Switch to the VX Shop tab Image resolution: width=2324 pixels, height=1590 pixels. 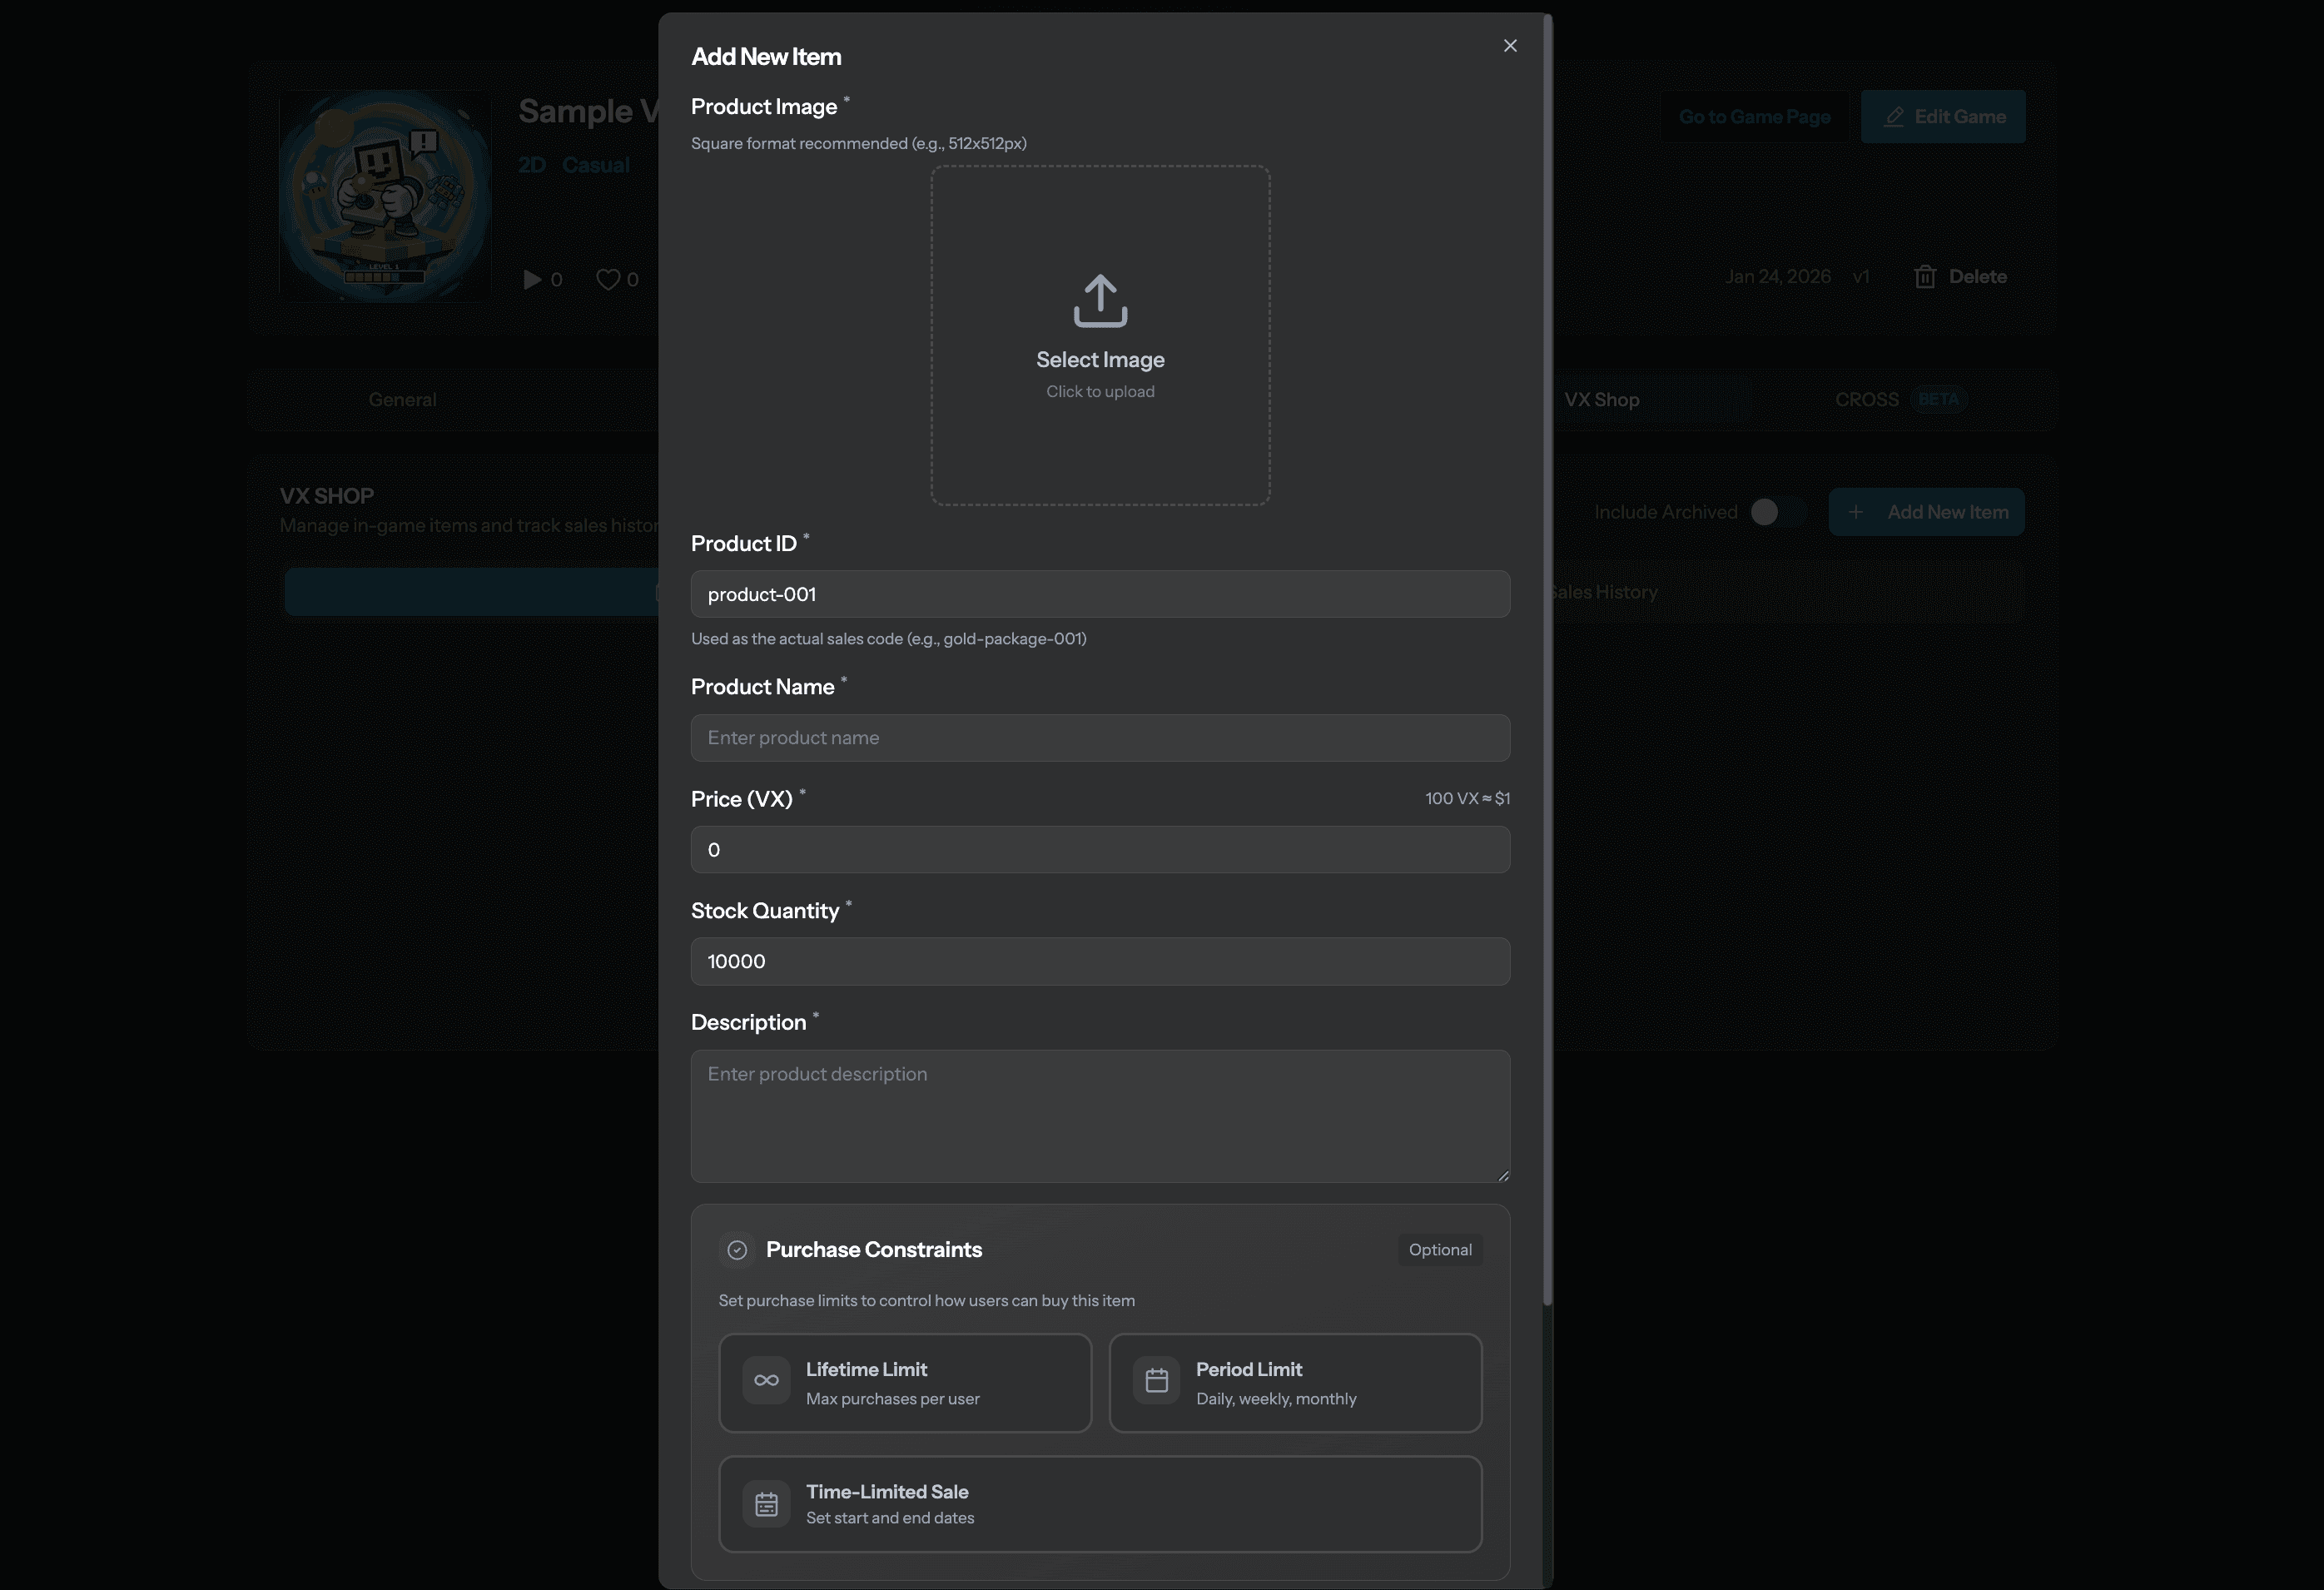1601,400
